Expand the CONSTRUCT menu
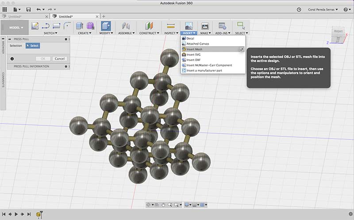The width and height of the screenshot is (354, 220). (149, 33)
